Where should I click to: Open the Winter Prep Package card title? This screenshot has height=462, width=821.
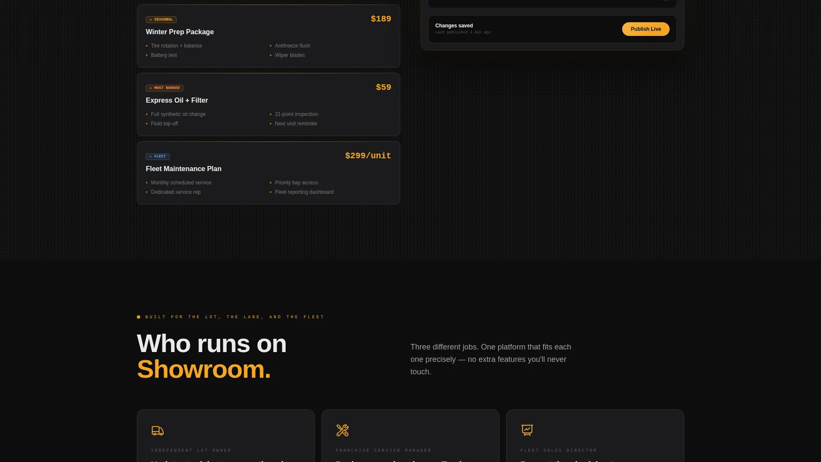[x=180, y=32]
